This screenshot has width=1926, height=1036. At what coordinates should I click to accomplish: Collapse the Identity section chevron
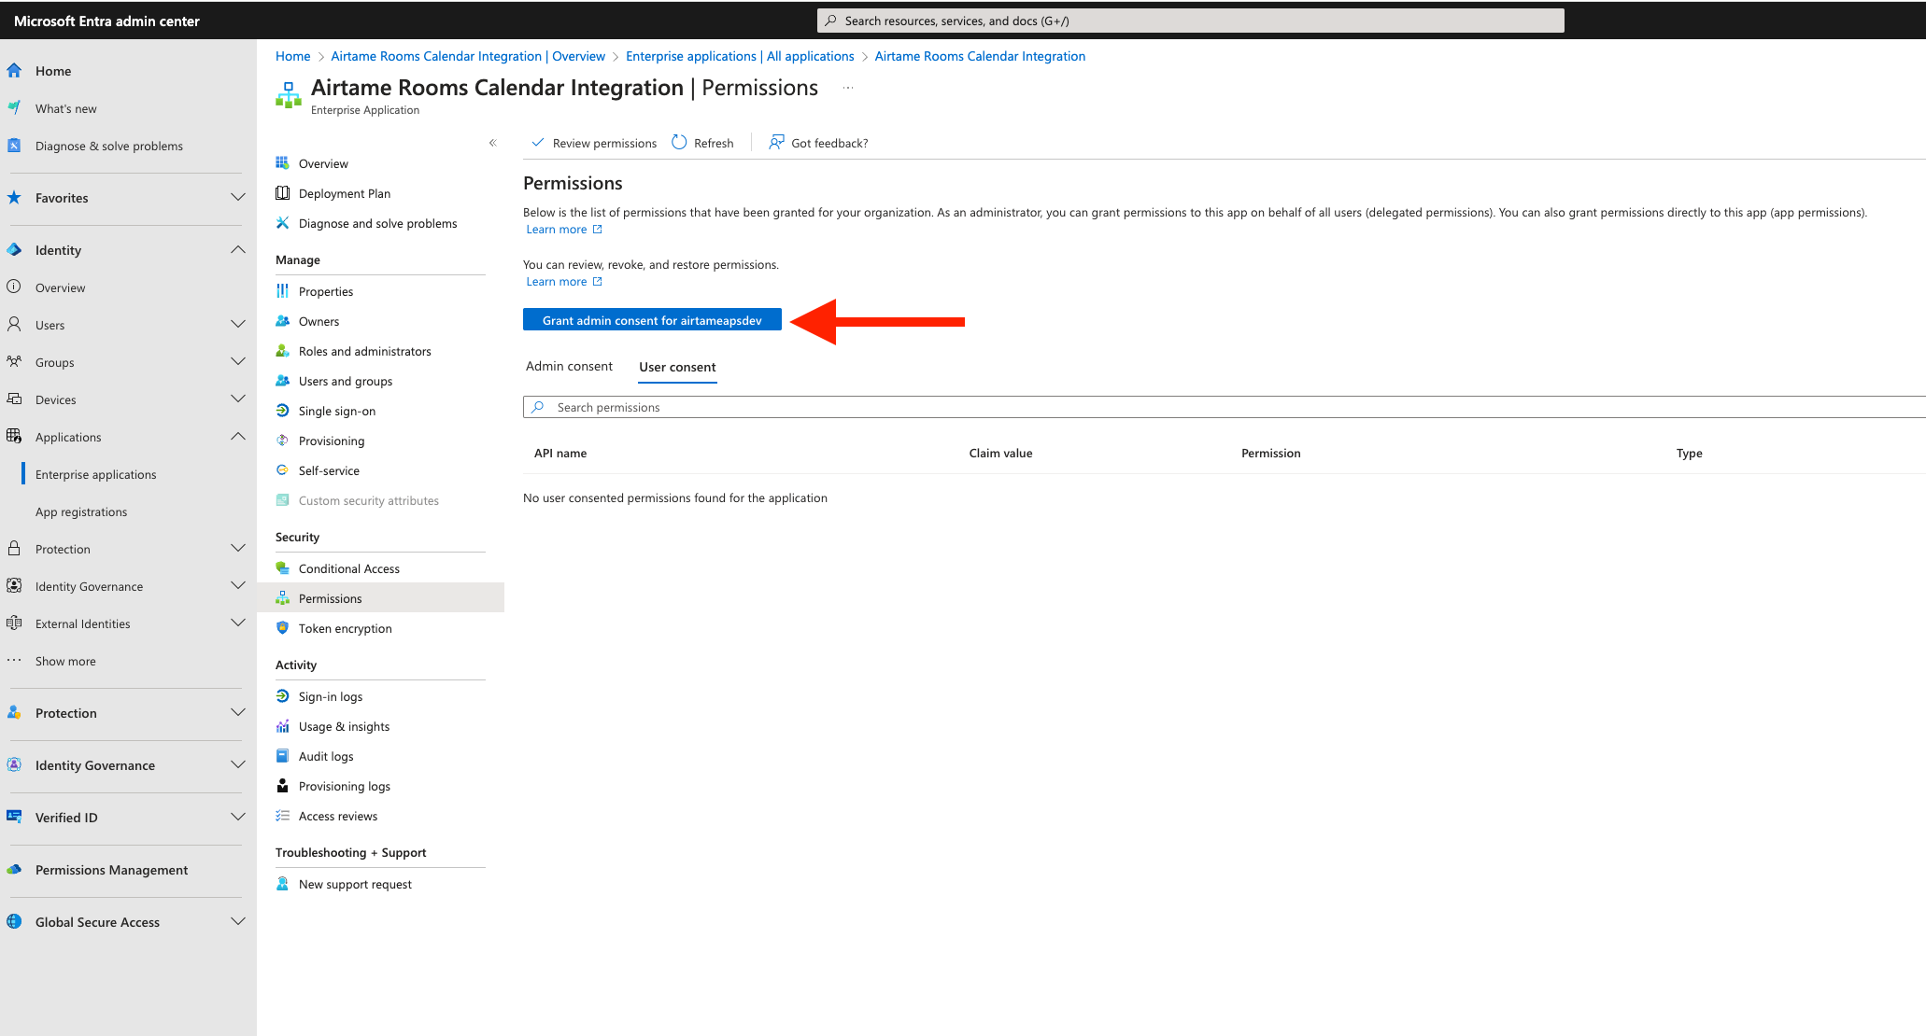(x=238, y=250)
